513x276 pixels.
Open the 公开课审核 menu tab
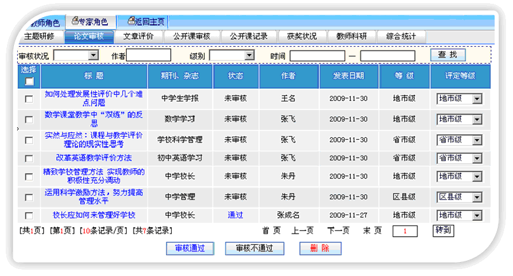pos(193,36)
